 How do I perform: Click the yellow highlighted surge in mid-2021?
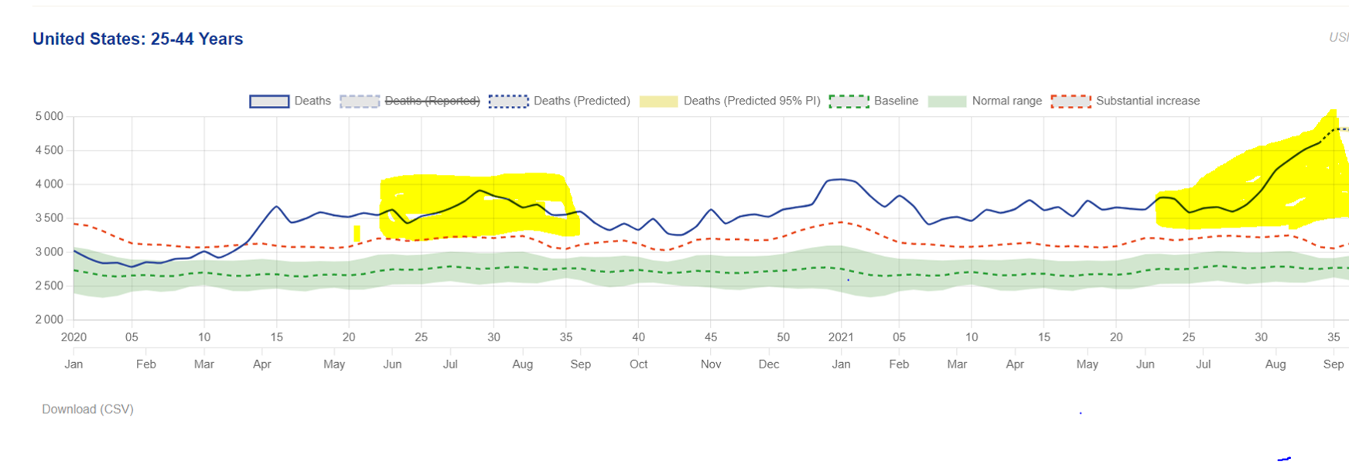(x=1269, y=186)
